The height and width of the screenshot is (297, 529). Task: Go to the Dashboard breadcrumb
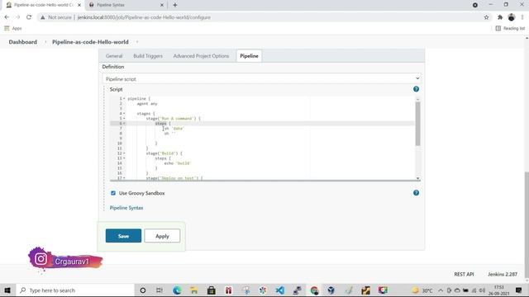(x=23, y=42)
